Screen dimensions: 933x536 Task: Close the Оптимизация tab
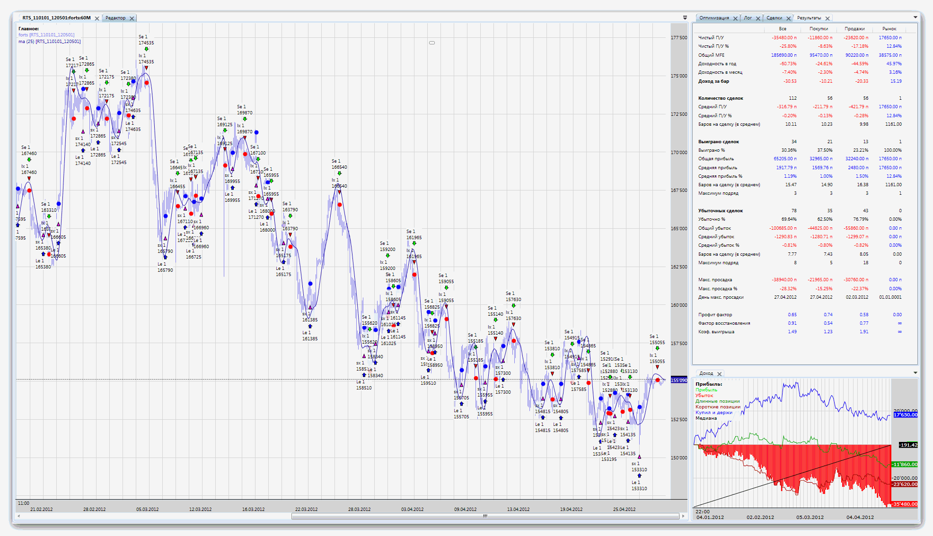(x=735, y=18)
